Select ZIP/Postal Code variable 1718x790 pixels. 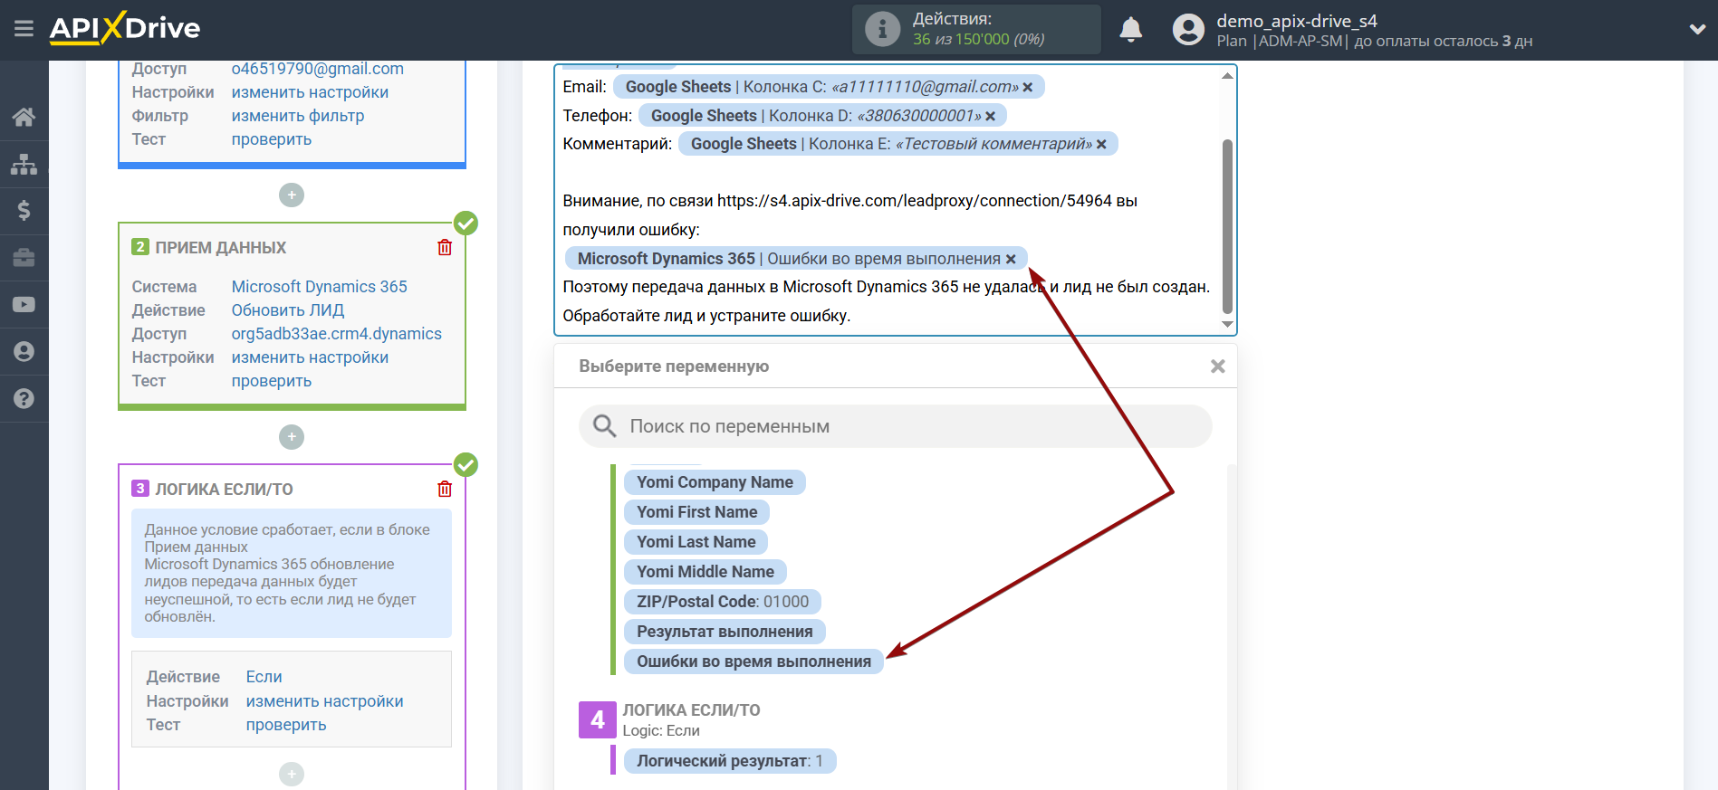(722, 602)
